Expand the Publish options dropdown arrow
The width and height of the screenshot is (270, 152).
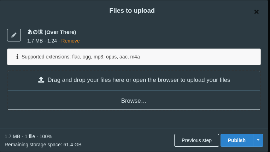click(x=258, y=140)
